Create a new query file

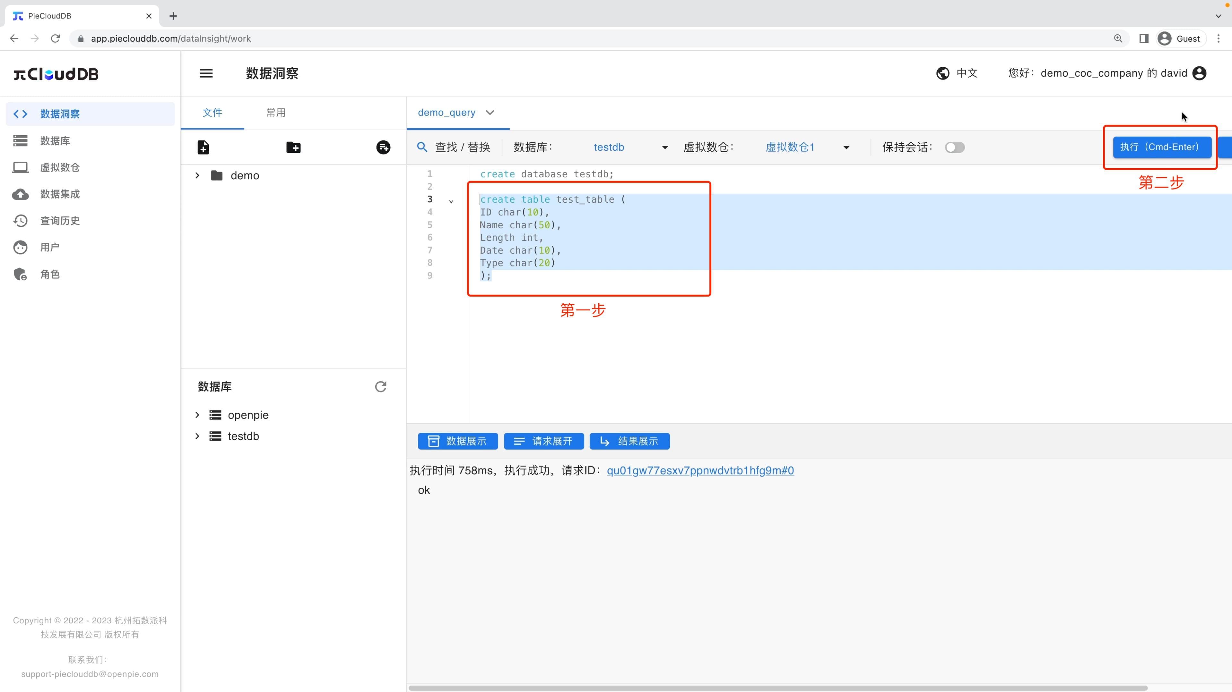[203, 147]
